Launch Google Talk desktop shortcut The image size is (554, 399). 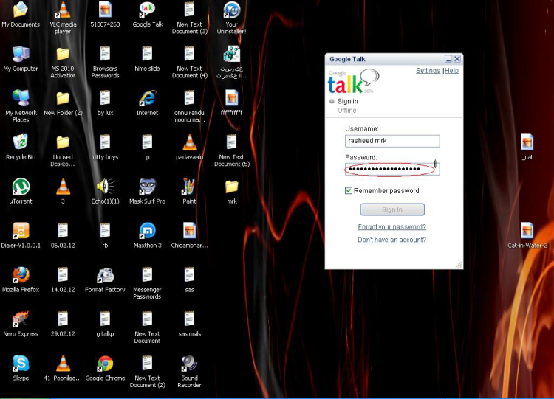147,10
